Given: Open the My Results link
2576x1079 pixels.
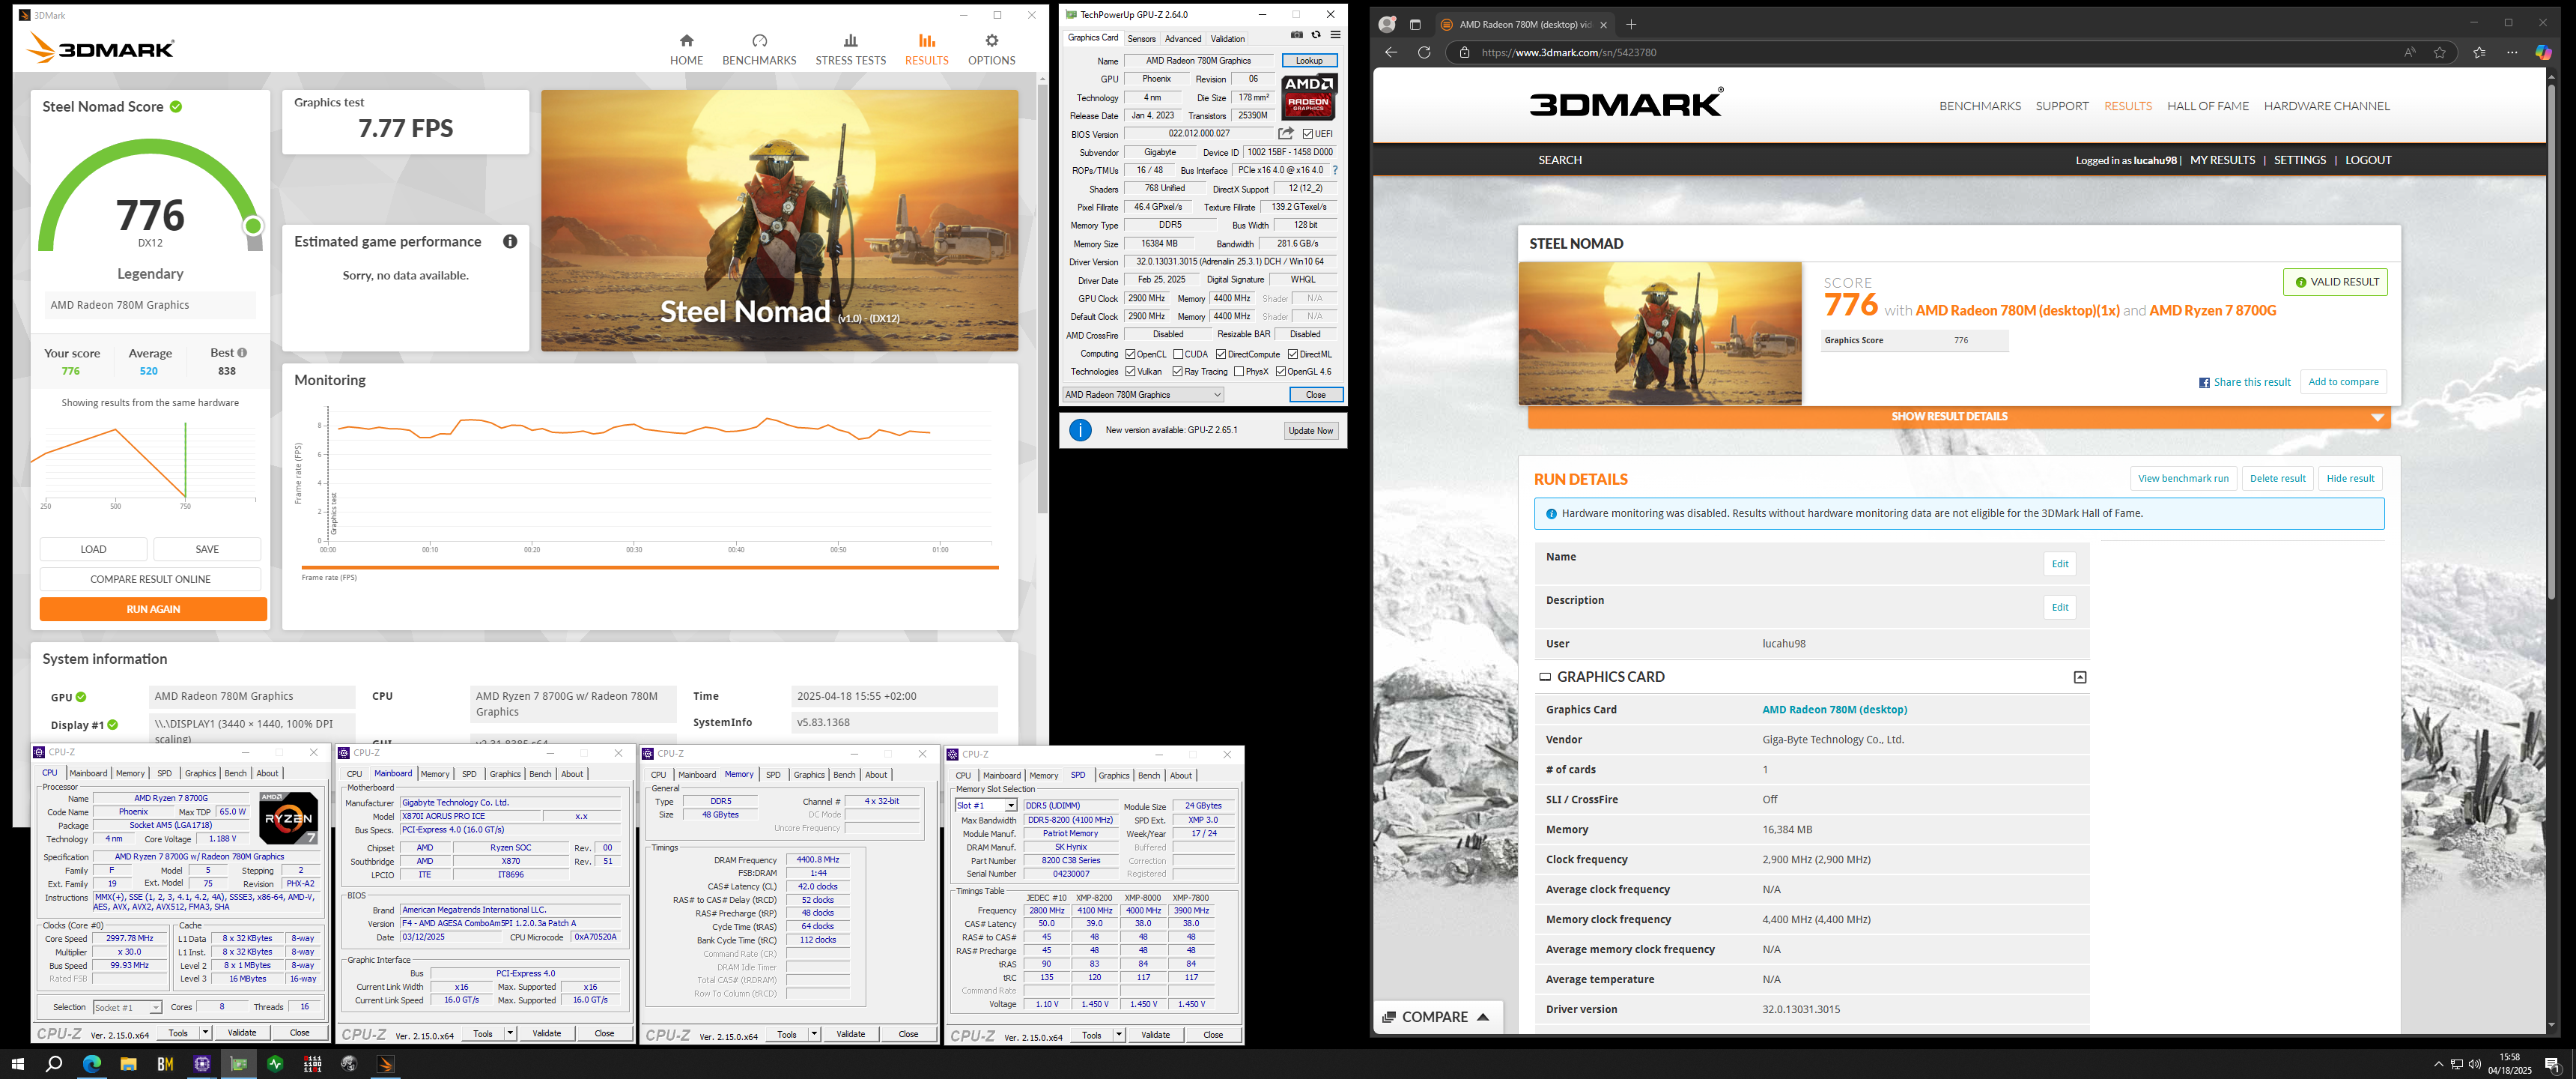Looking at the screenshot, I should (x=2222, y=160).
